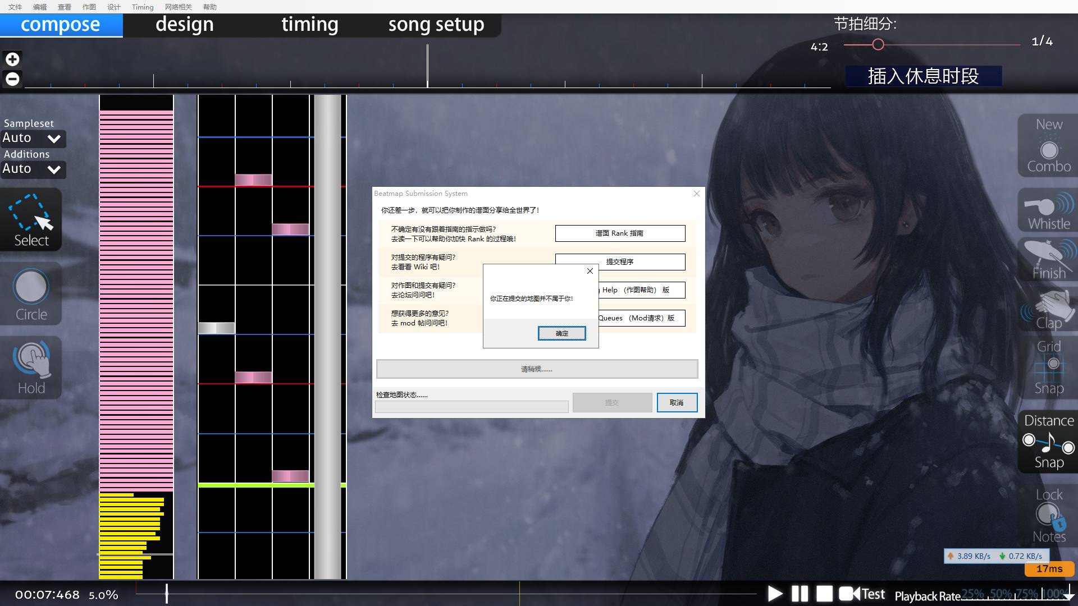
Task: Open 谱面 Rank 指南 link button
Action: coord(620,233)
